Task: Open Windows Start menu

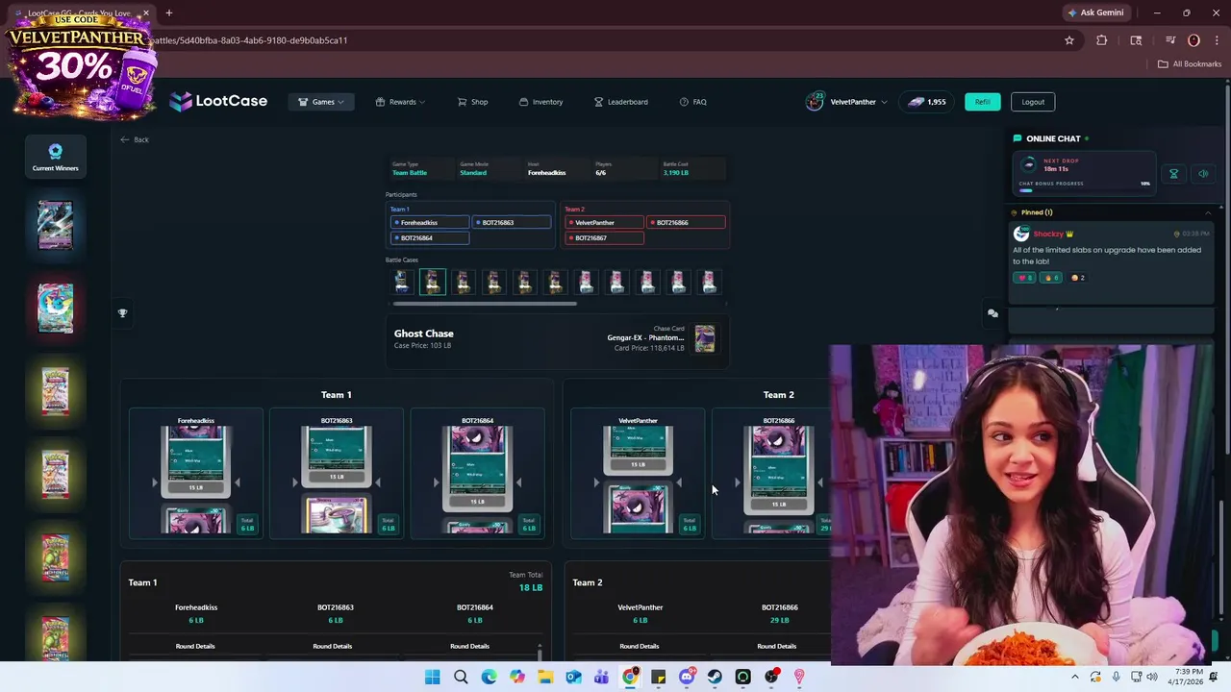Action: (x=433, y=678)
